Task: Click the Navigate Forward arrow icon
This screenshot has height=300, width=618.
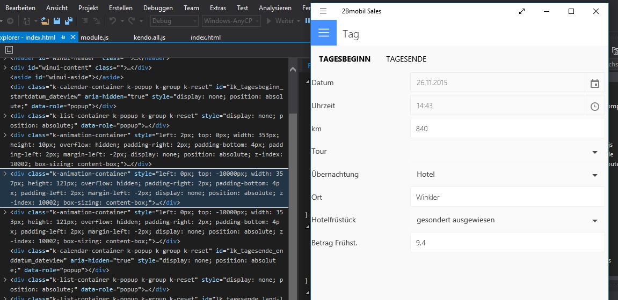Action: pyautogui.click(x=10, y=21)
